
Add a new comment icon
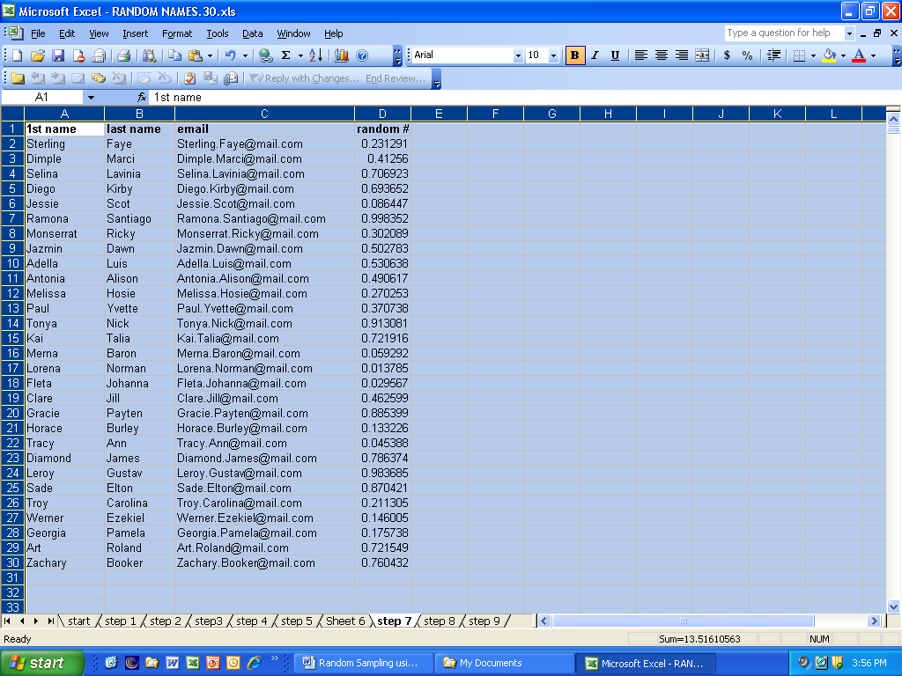click(x=18, y=78)
